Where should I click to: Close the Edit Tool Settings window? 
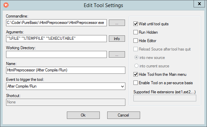pos(199,4)
